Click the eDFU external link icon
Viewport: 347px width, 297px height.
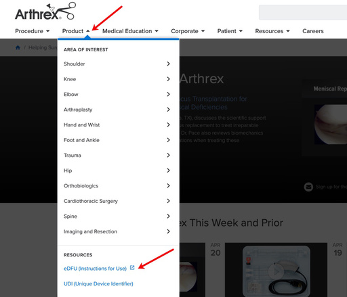point(132,268)
